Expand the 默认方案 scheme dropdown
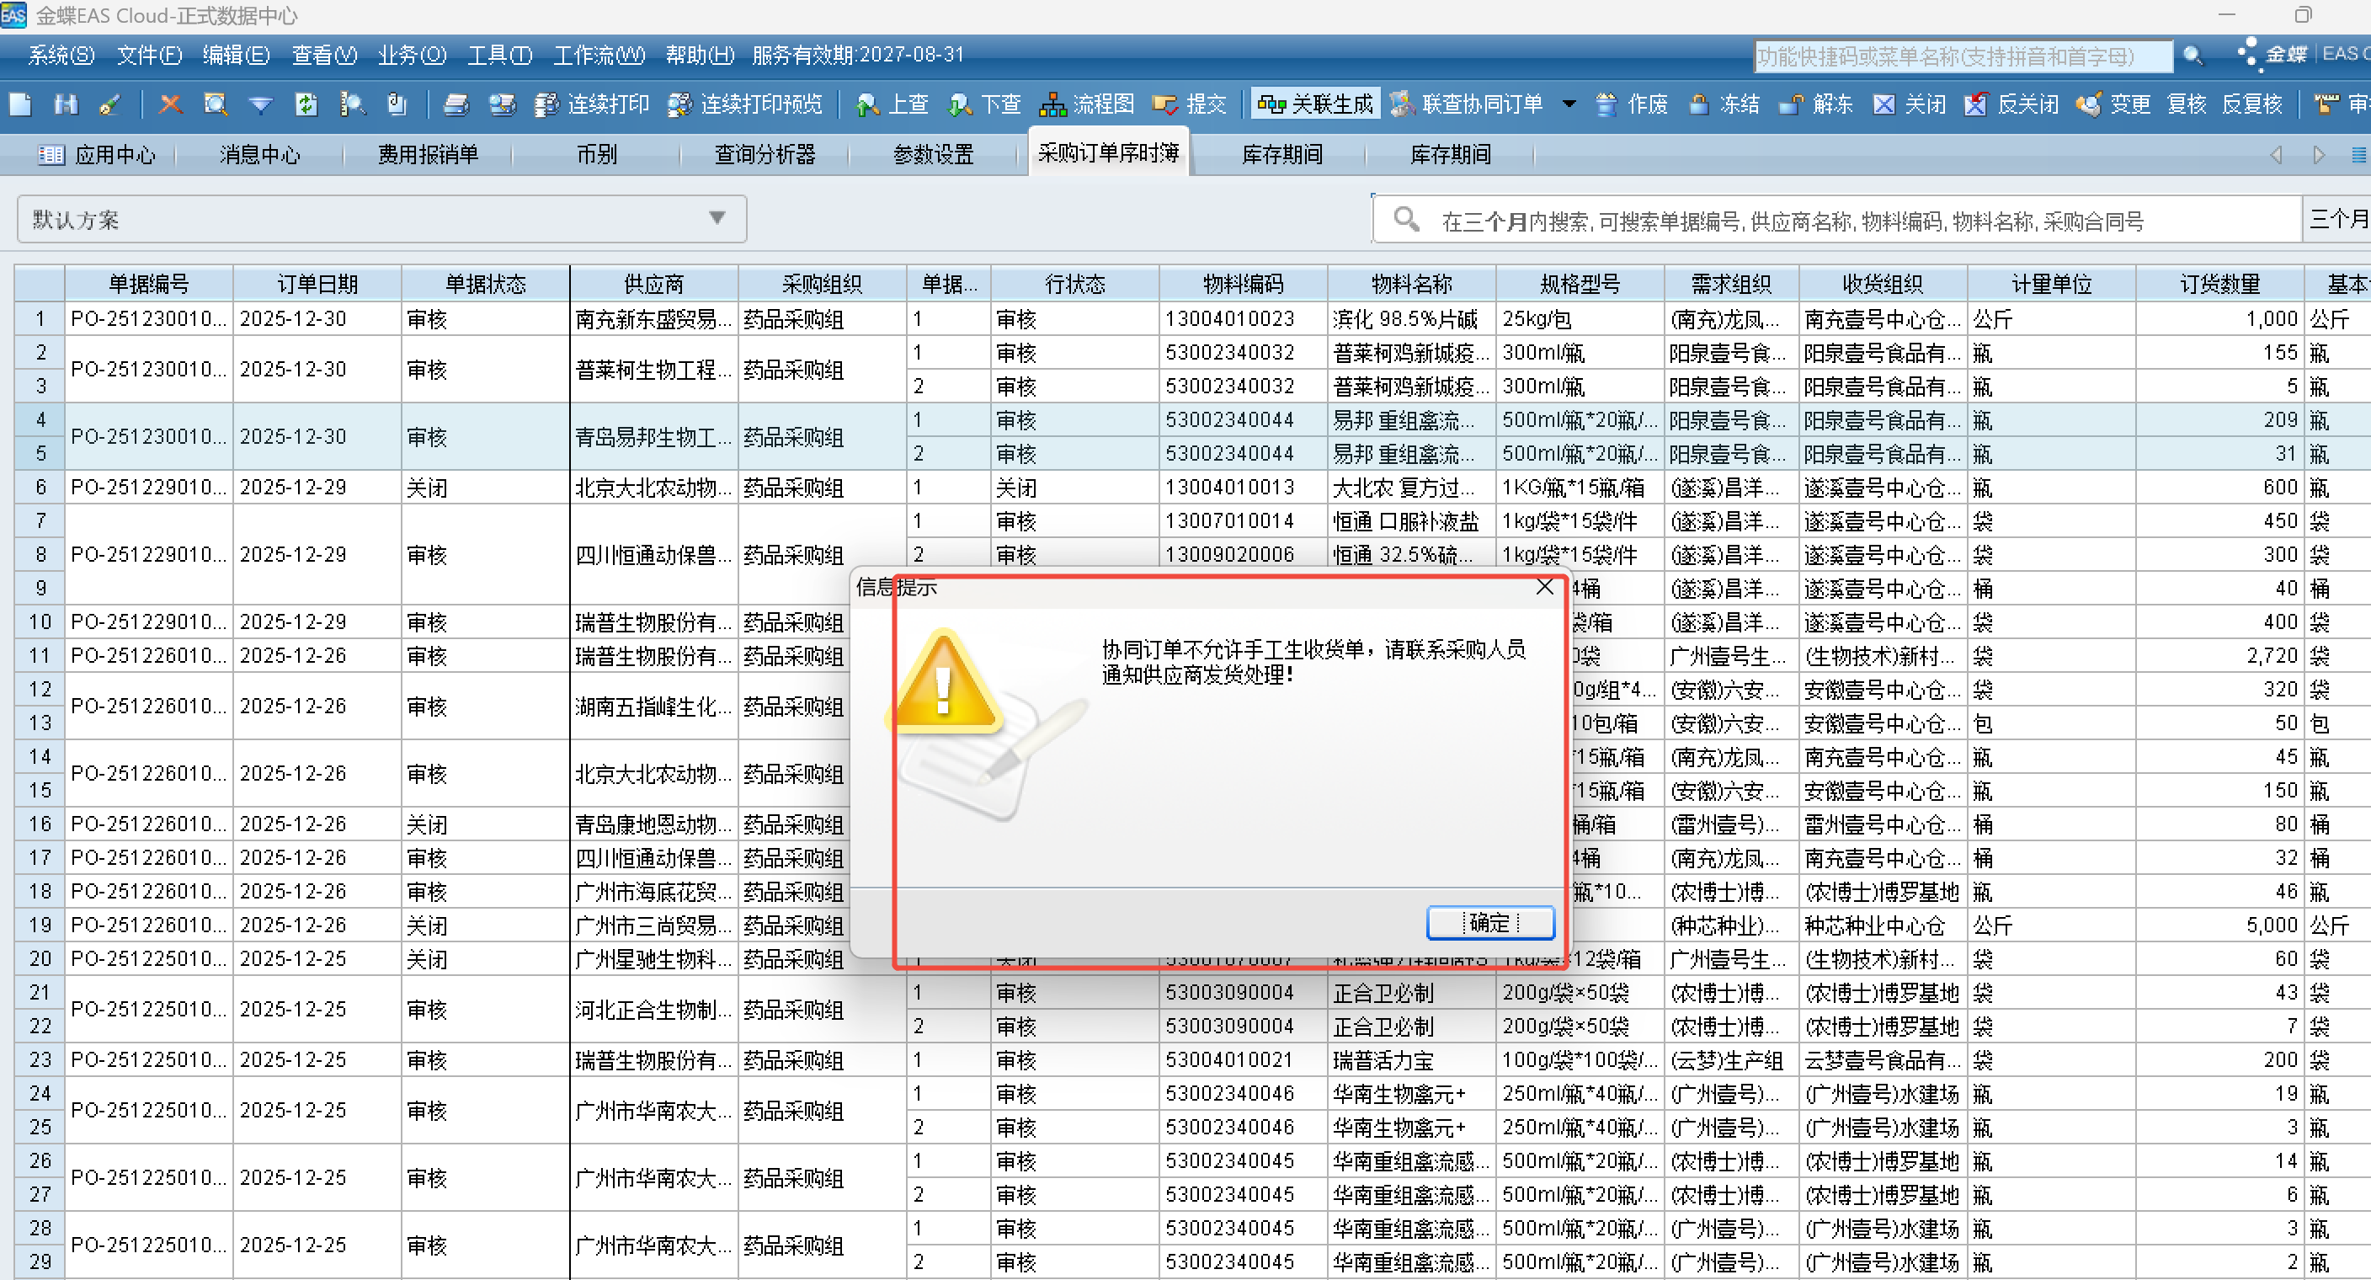2371x1280 pixels. point(717,219)
